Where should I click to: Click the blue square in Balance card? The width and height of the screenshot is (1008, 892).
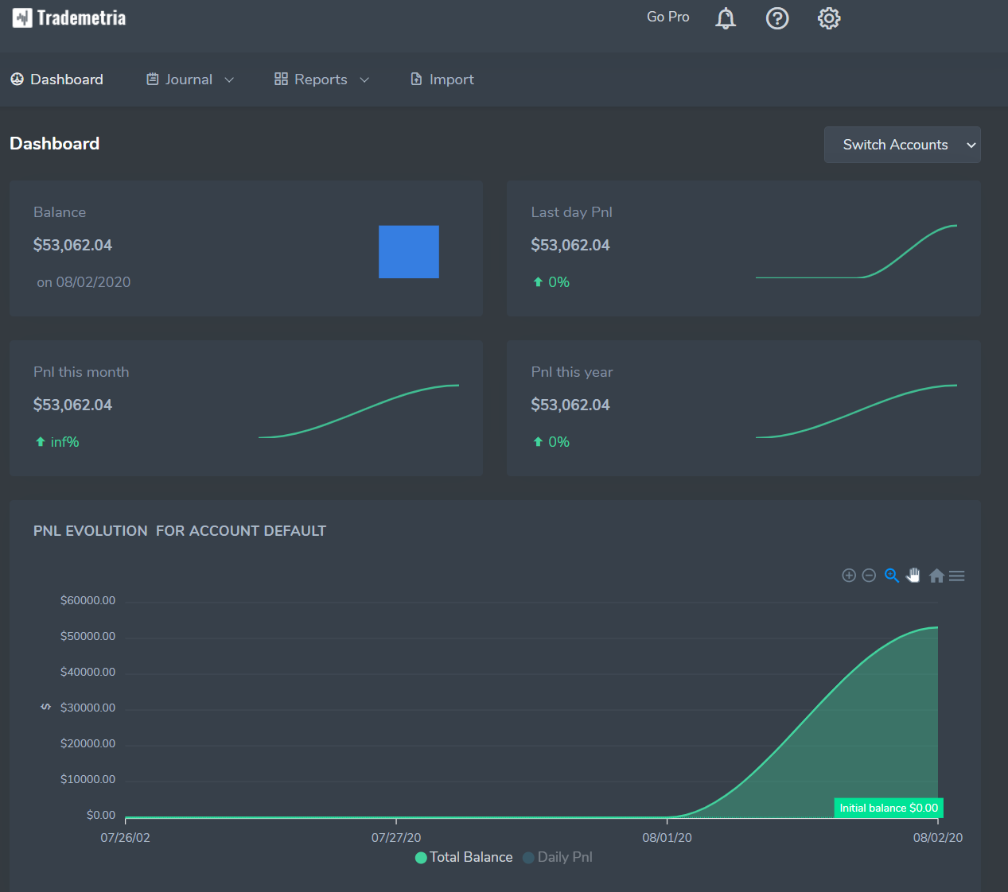409,252
